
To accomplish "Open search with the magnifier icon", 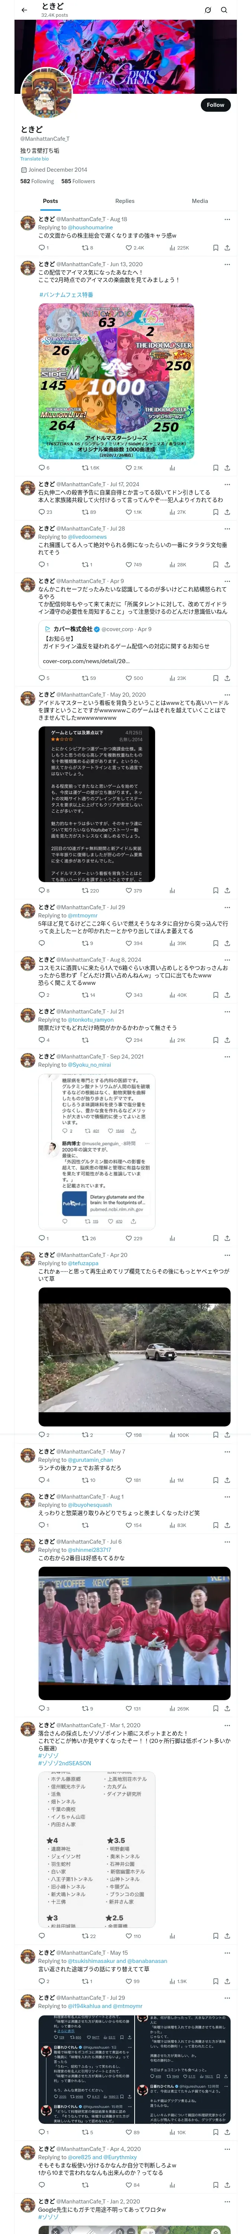I will pos(224,10).
